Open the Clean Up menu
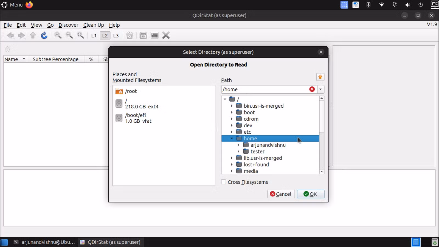439x247 pixels. tap(94, 25)
